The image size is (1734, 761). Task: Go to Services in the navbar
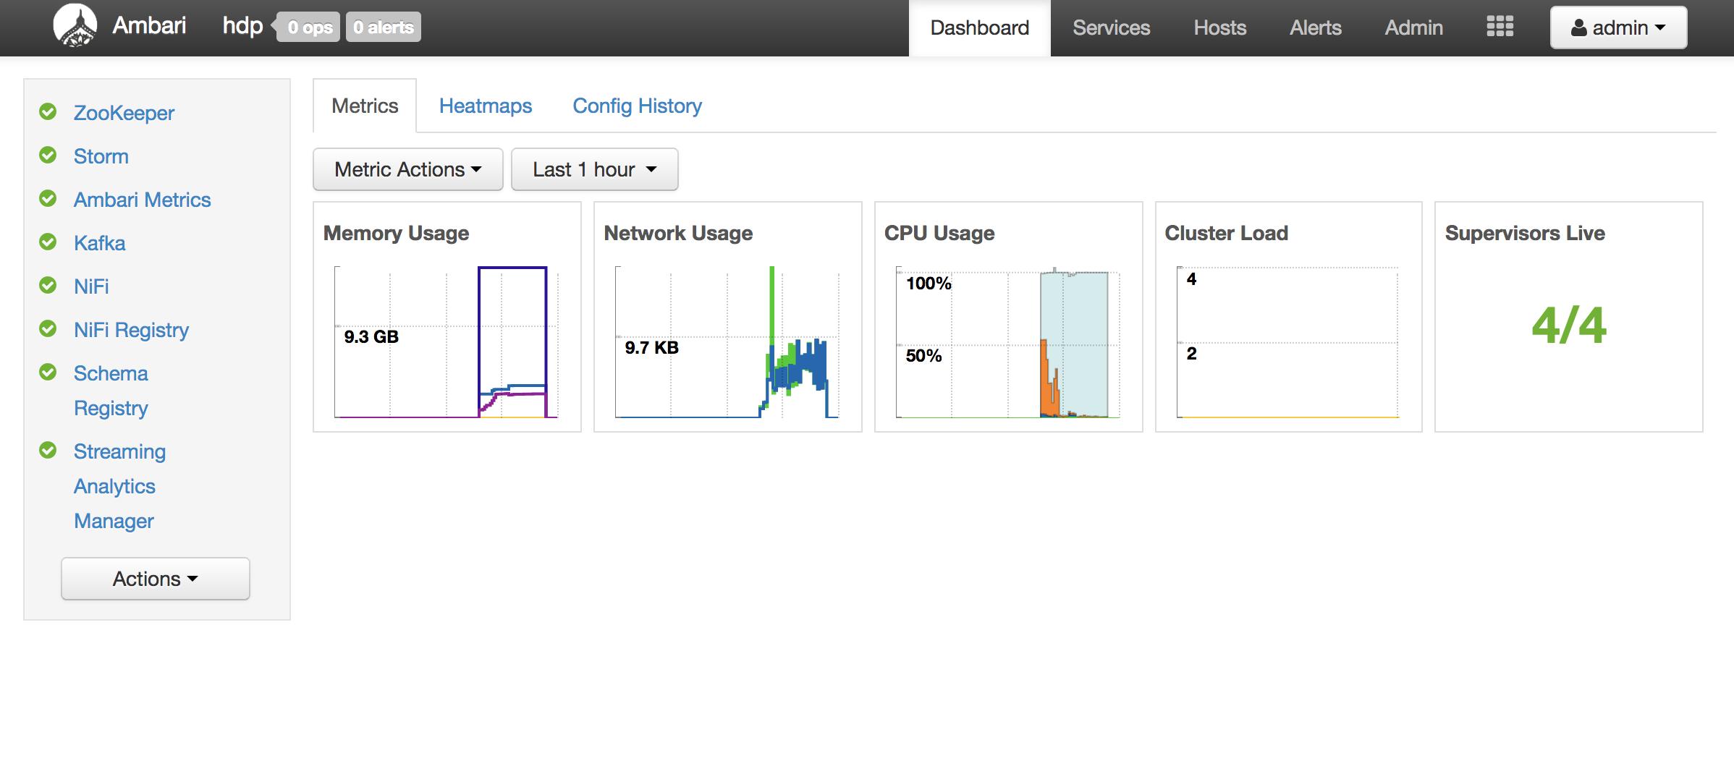tap(1111, 27)
